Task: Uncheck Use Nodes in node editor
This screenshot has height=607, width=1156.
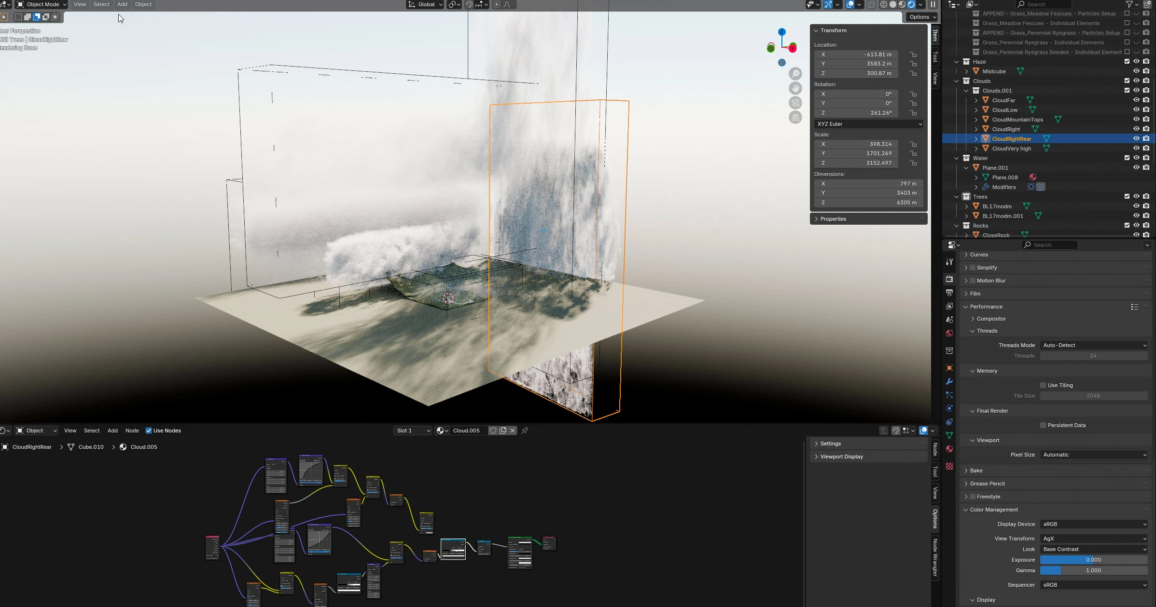Action: [x=149, y=431]
